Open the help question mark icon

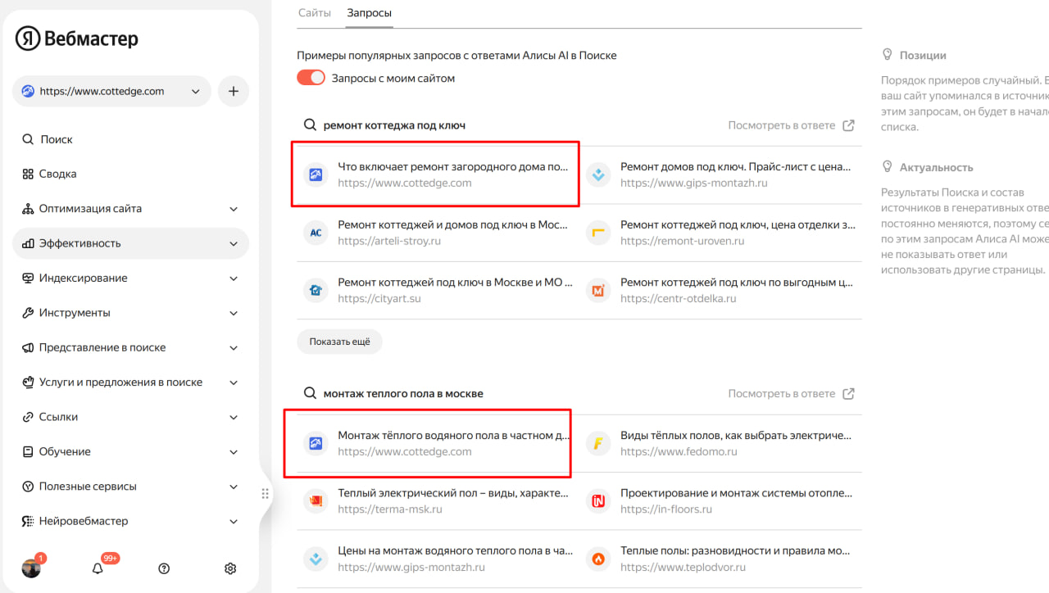click(x=164, y=568)
